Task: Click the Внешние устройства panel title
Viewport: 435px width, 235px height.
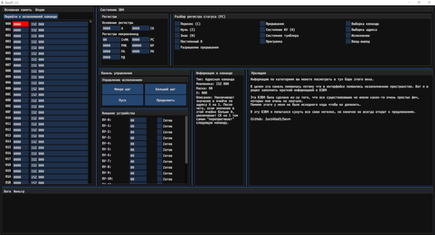Action: (x=118, y=113)
